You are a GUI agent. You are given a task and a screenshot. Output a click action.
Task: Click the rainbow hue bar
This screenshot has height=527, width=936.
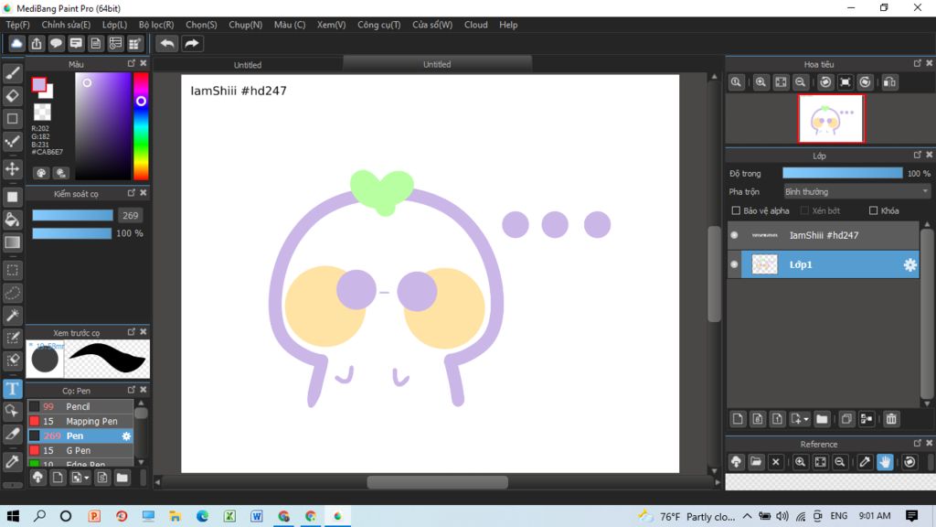click(x=141, y=126)
